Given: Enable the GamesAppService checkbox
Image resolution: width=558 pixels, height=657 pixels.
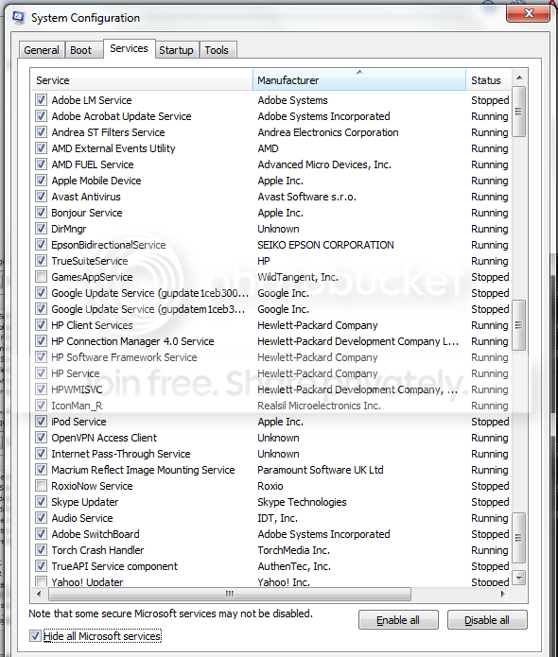Looking at the screenshot, I should pos(41,277).
